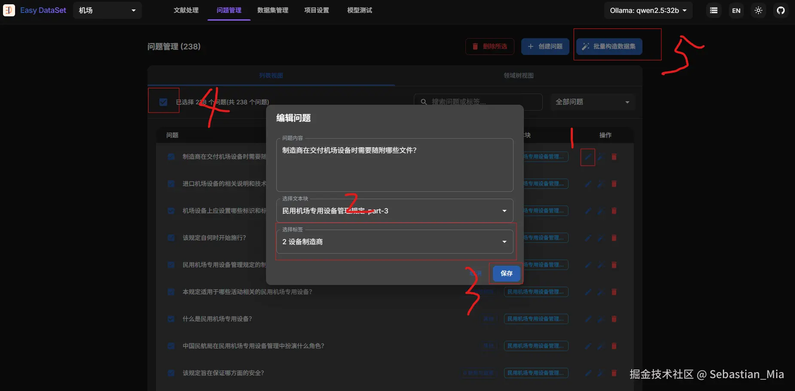Screen dimensions: 795x391
Task: Uncheck the question 什么是民用机场专用设备
Action: pyautogui.click(x=171, y=319)
